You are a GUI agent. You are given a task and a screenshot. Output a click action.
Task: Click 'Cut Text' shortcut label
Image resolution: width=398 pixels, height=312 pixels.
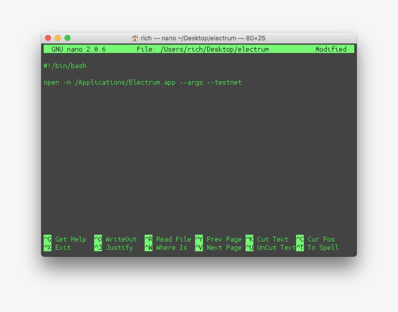coord(273,239)
